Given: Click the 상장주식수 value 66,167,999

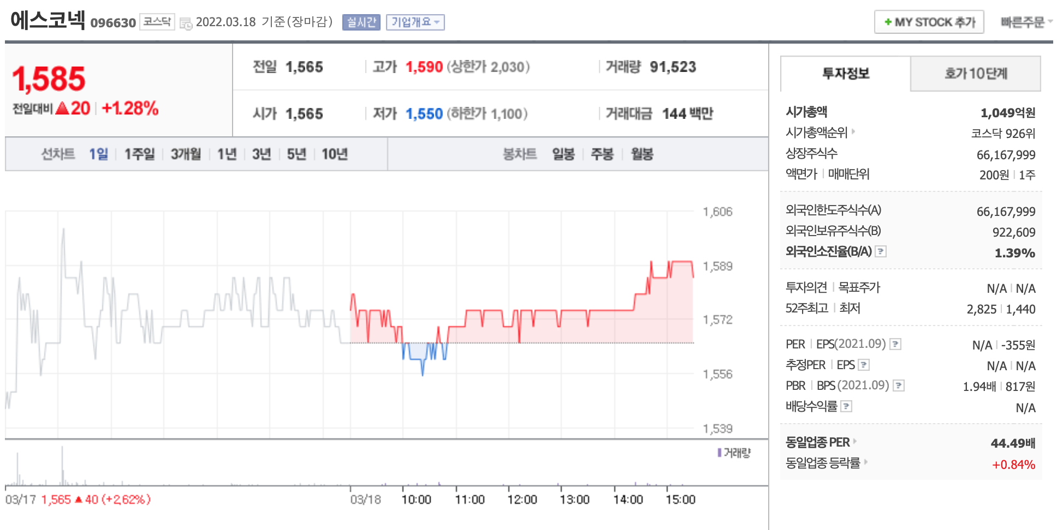Looking at the screenshot, I should pos(1006,155).
